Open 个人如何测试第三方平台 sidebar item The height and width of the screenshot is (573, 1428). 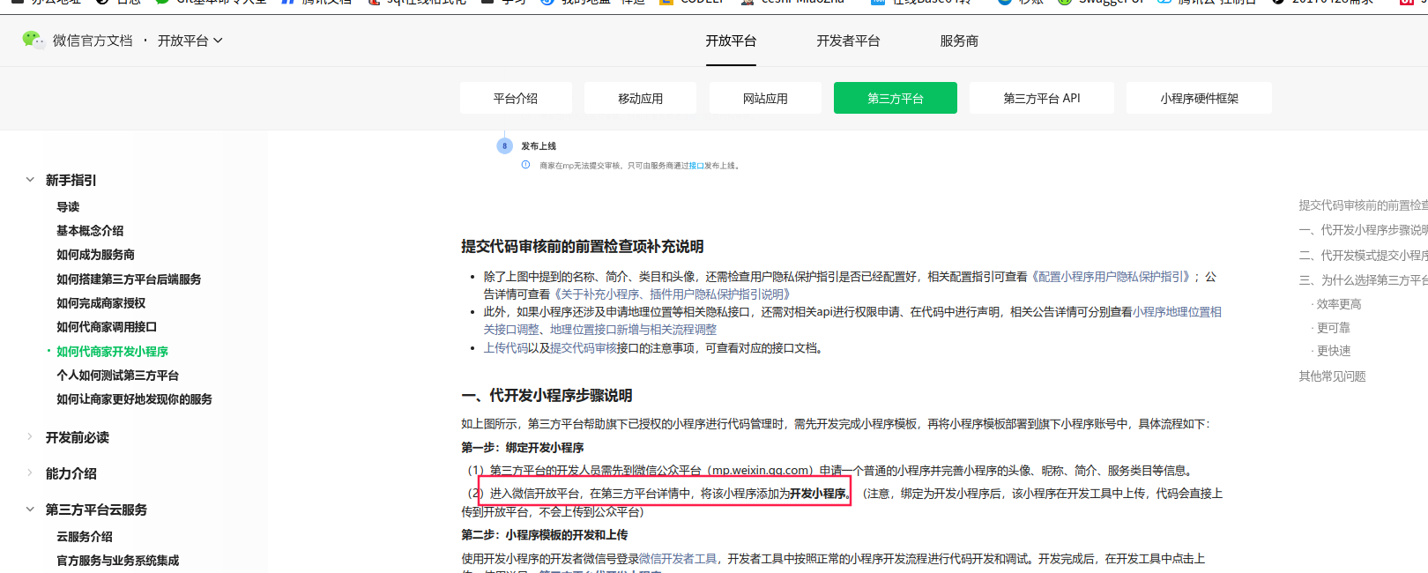pyautogui.click(x=117, y=376)
